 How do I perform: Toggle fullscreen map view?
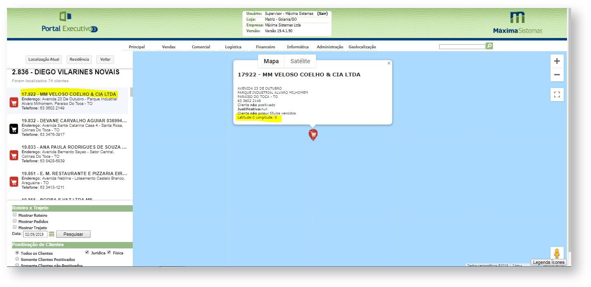[x=557, y=95]
